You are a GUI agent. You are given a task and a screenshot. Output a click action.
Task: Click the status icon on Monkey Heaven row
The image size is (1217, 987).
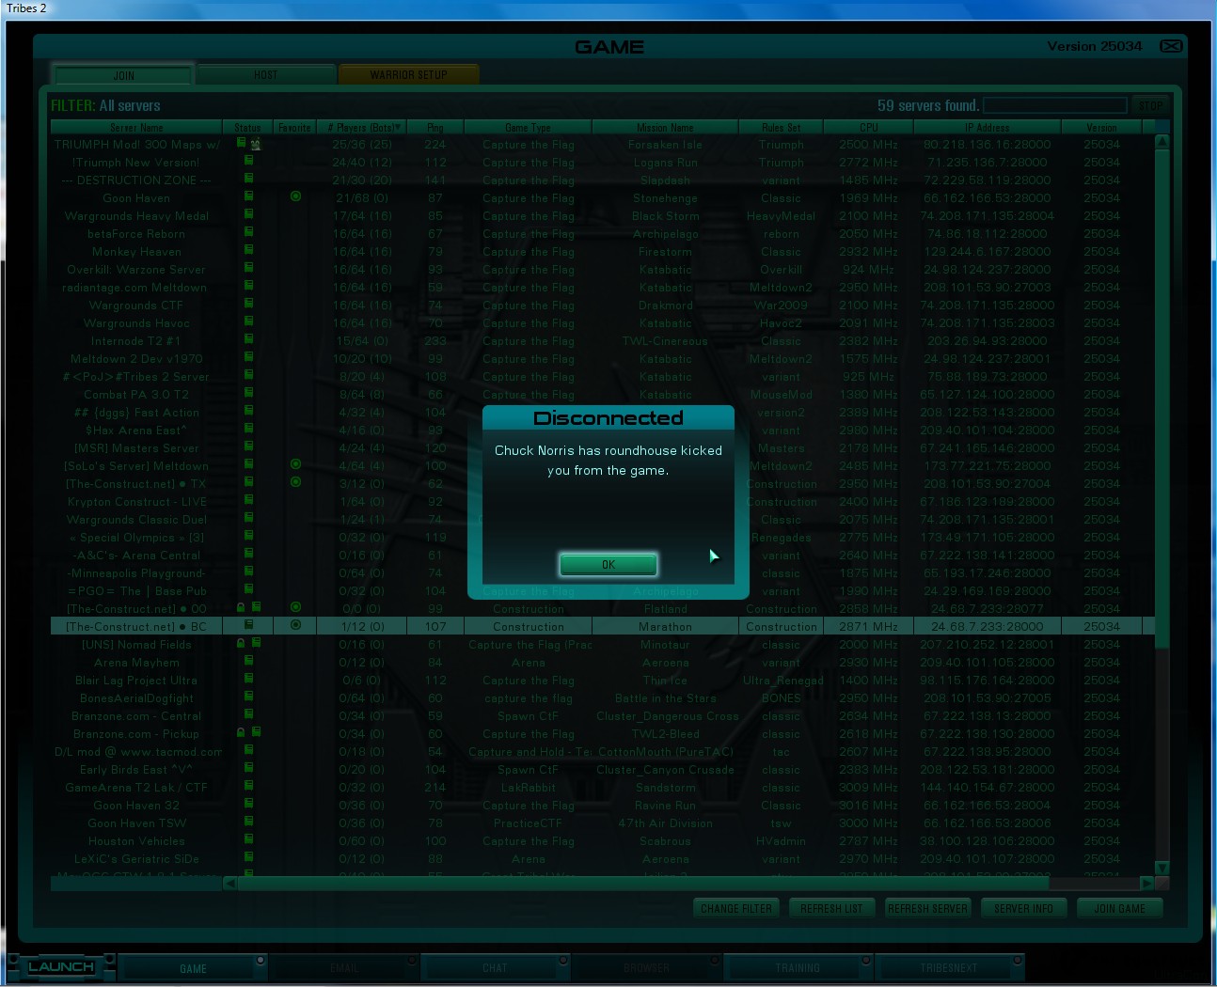tap(248, 250)
